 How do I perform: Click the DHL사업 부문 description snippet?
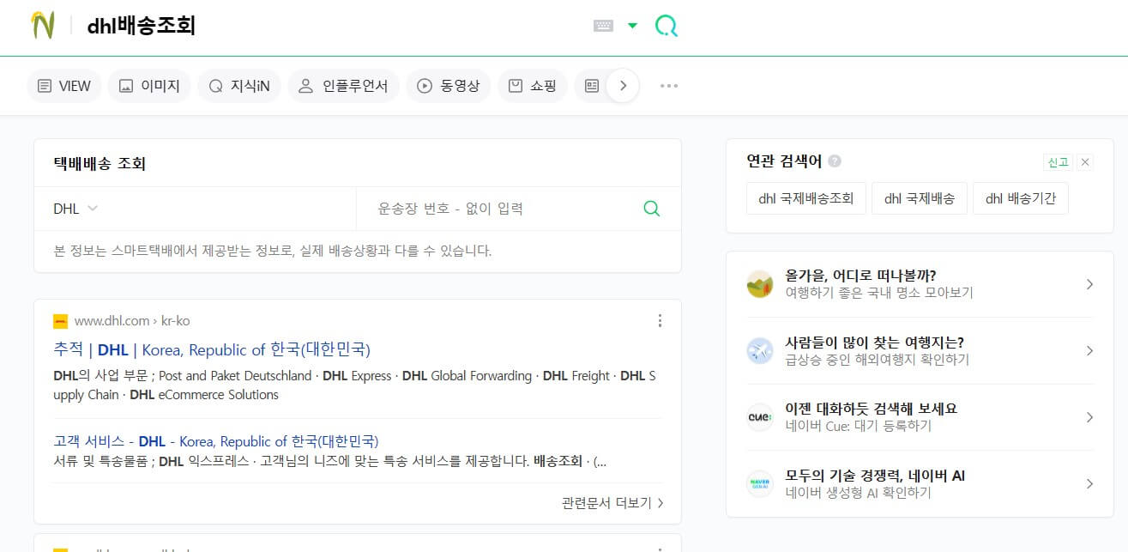coord(354,385)
